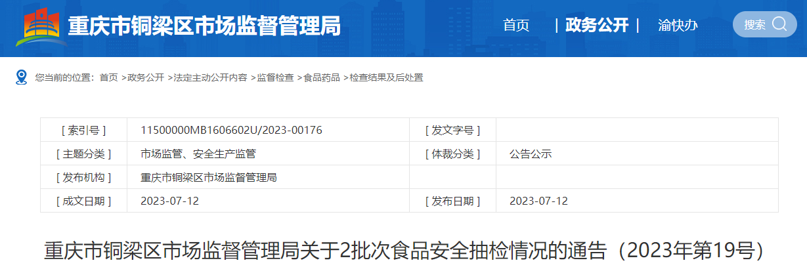Click the [ 主题分类 ] label cell

[x=83, y=154]
